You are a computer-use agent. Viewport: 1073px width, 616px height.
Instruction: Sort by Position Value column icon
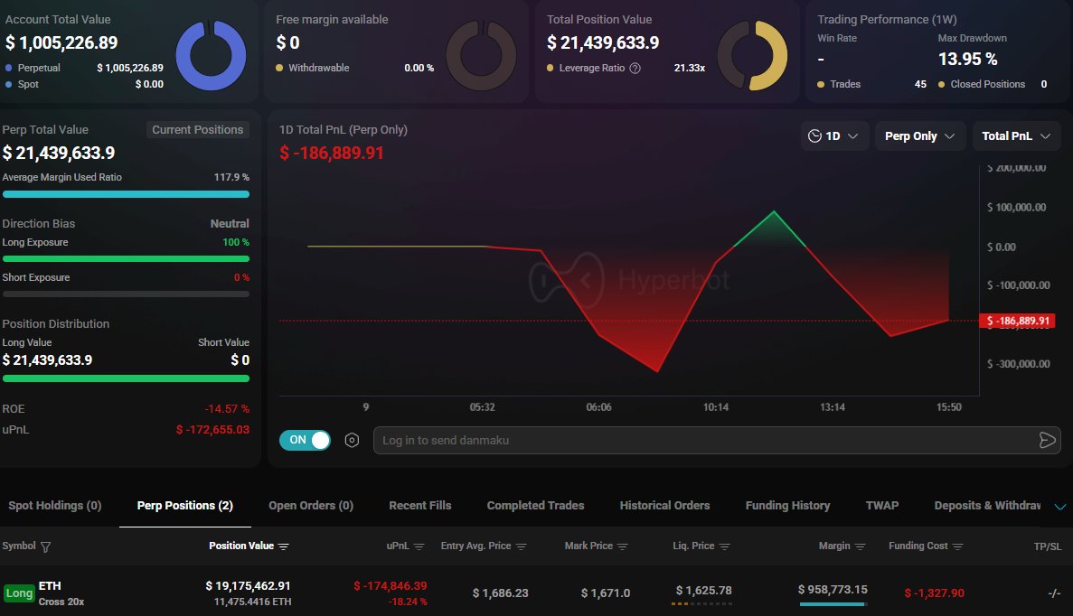(x=283, y=546)
